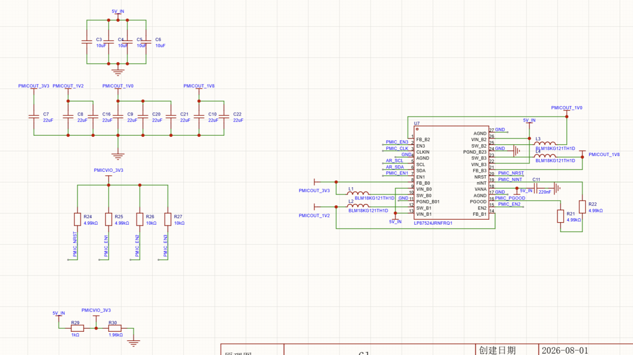Click the GND label at U7 pin 27
Viewport: 633px width, 355px height.
pos(500,129)
